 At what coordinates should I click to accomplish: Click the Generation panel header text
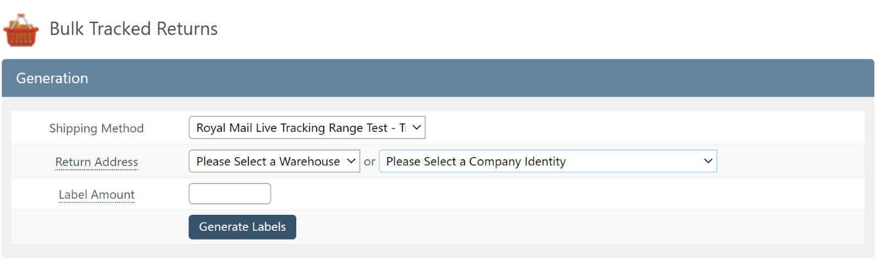coord(52,79)
